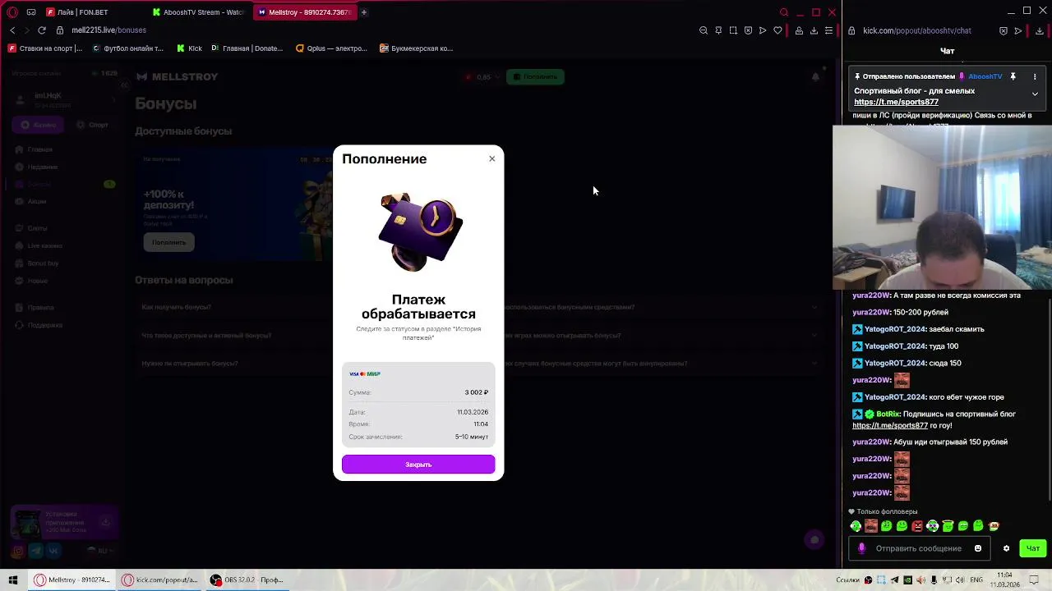The width and height of the screenshot is (1052, 591).
Task: Add page to bookmarks heart icon
Action: [777, 30]
